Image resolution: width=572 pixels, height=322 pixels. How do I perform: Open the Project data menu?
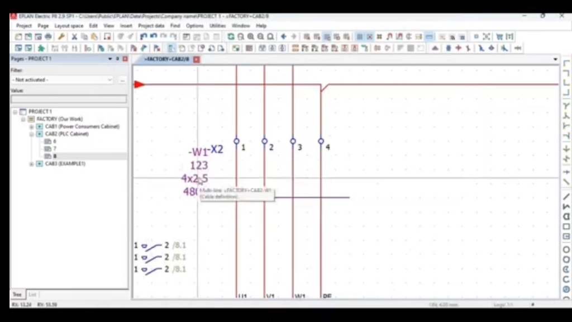[x=151, y=26]
